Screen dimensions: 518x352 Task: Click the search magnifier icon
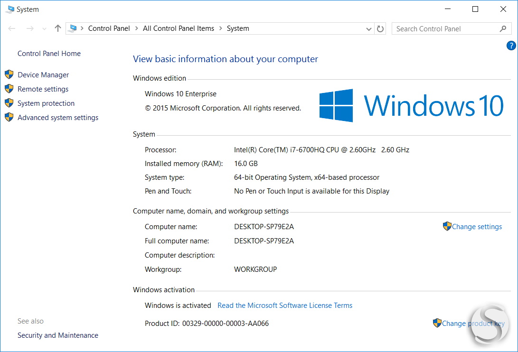503,29
